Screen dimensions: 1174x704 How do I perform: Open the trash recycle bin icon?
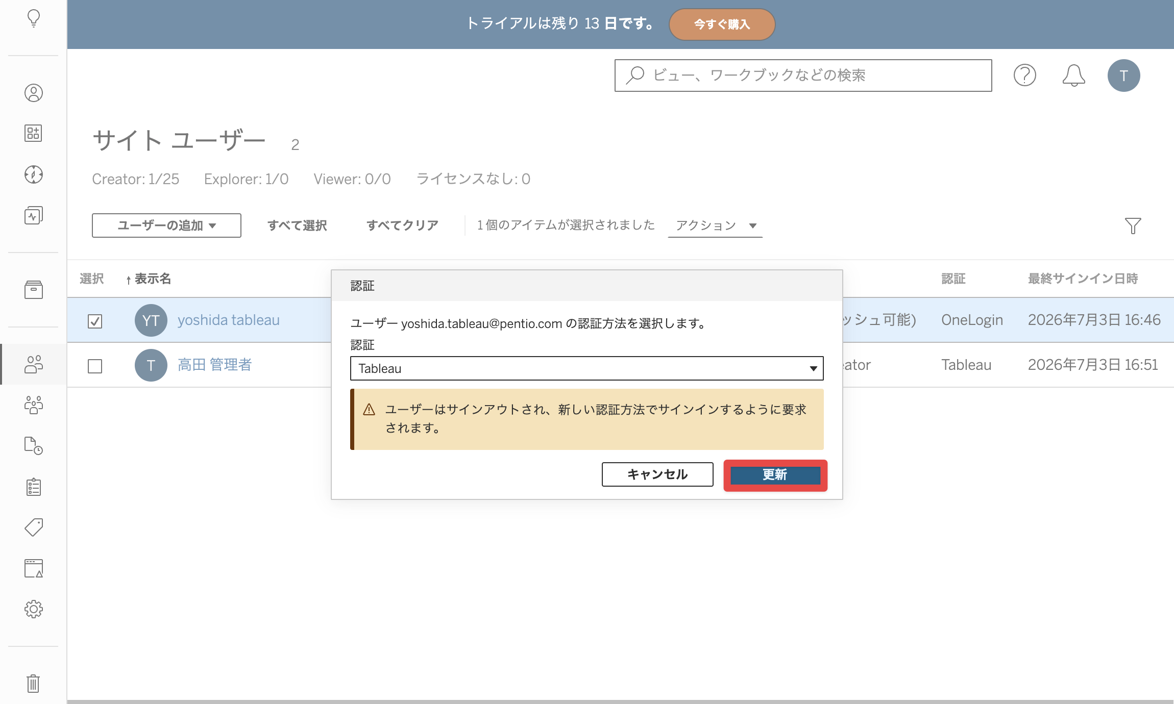[34, 684]
